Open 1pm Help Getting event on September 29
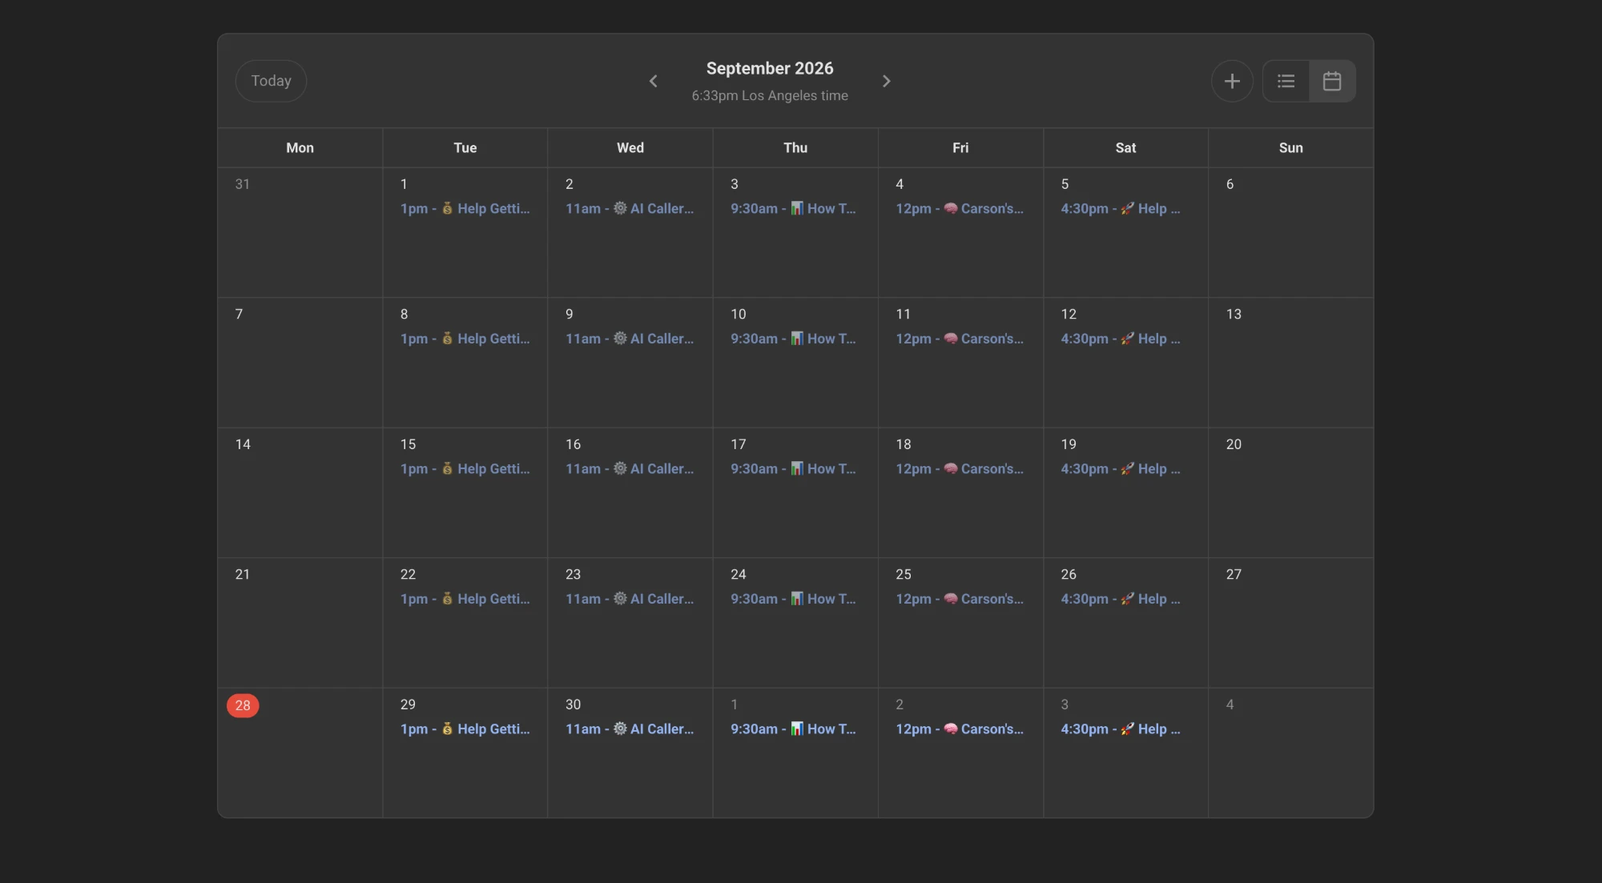 465,728
